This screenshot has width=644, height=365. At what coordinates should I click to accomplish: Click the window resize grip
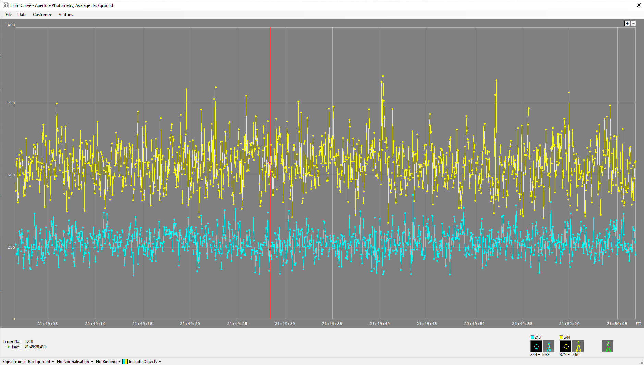coord(641,362)
